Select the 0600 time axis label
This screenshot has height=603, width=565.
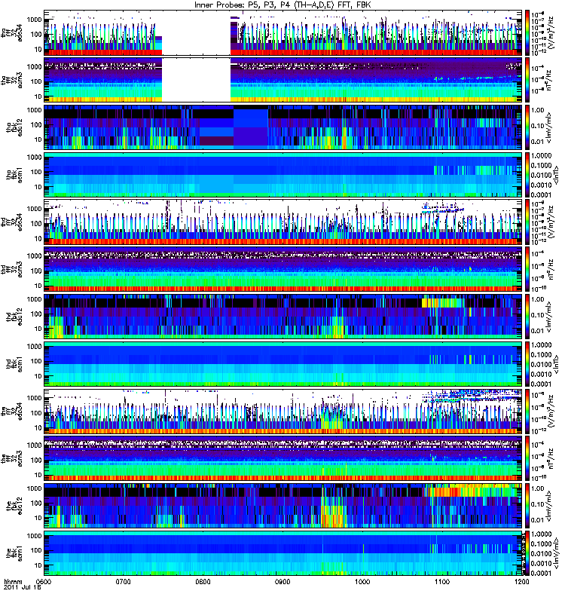click(x=44, y=581)
